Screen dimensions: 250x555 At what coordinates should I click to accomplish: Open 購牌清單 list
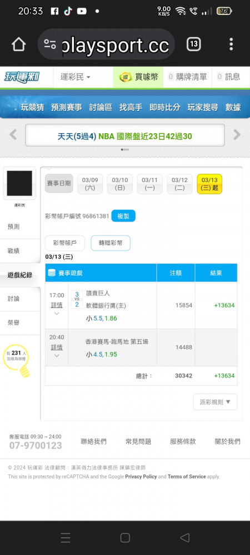click(187, 77)
